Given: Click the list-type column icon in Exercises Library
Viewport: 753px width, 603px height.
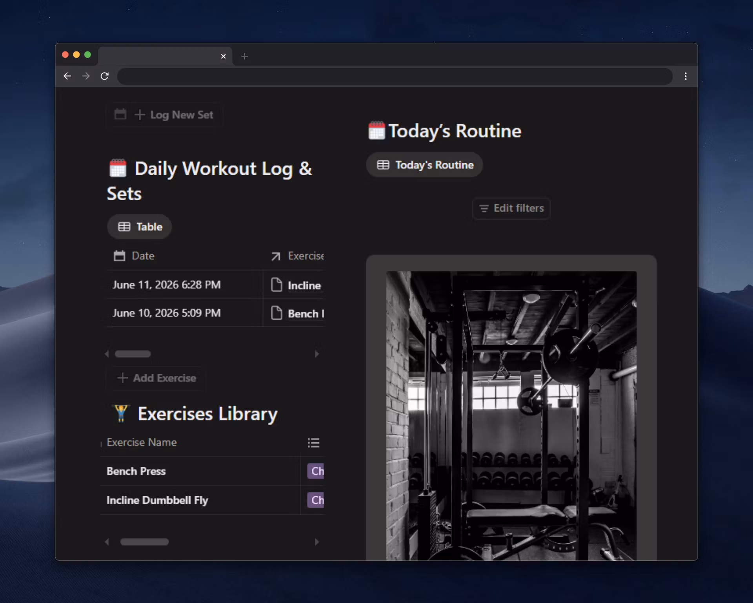Looking at the screenshot, I should tap(313, 443).
